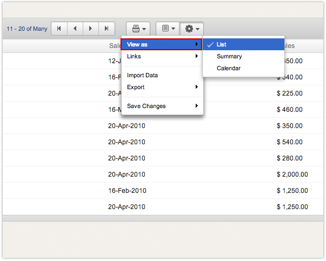326x261 pixels.
Task: Click the horizontal scrollbar below the table
Action: coord(162,218)
